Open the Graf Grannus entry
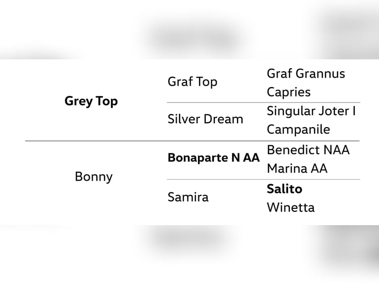The image size is (379, 284). pos(306,74)
